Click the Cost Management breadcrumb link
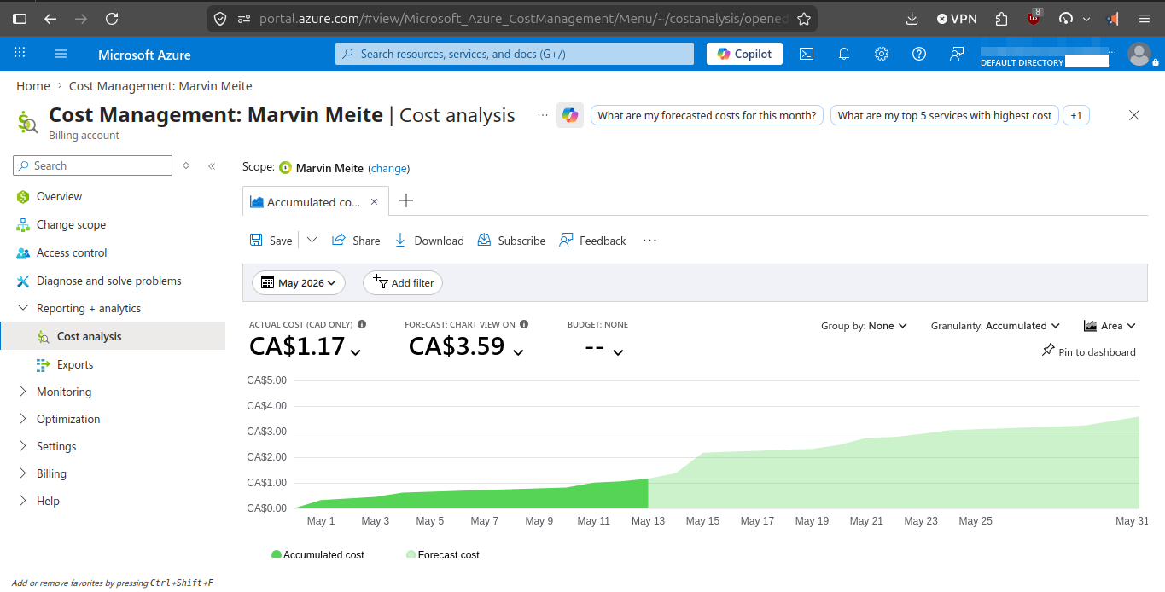The width and height of the screenshot is (1165, 592). tap(160, 85)
